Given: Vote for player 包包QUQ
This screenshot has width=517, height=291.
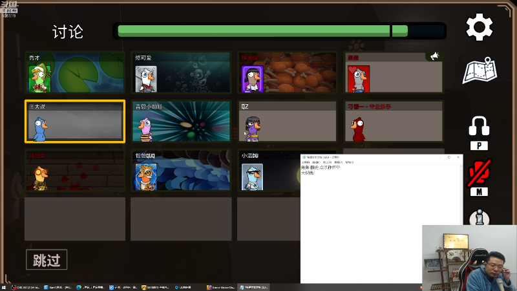Looking at the screenshot, I should (181, 171).
